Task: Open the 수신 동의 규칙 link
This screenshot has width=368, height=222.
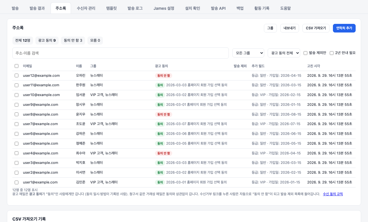Action: coord(333,194)
